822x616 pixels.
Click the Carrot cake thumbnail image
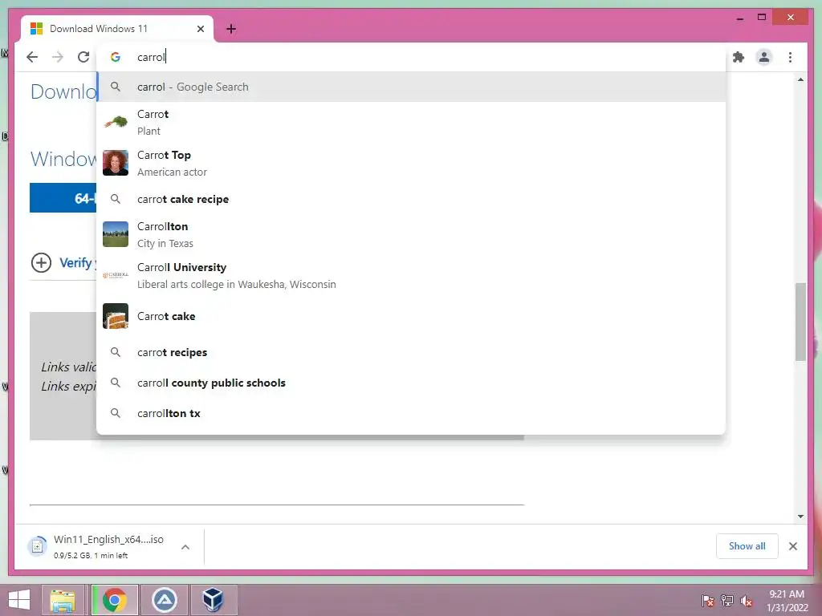click(x=116, y=316)
